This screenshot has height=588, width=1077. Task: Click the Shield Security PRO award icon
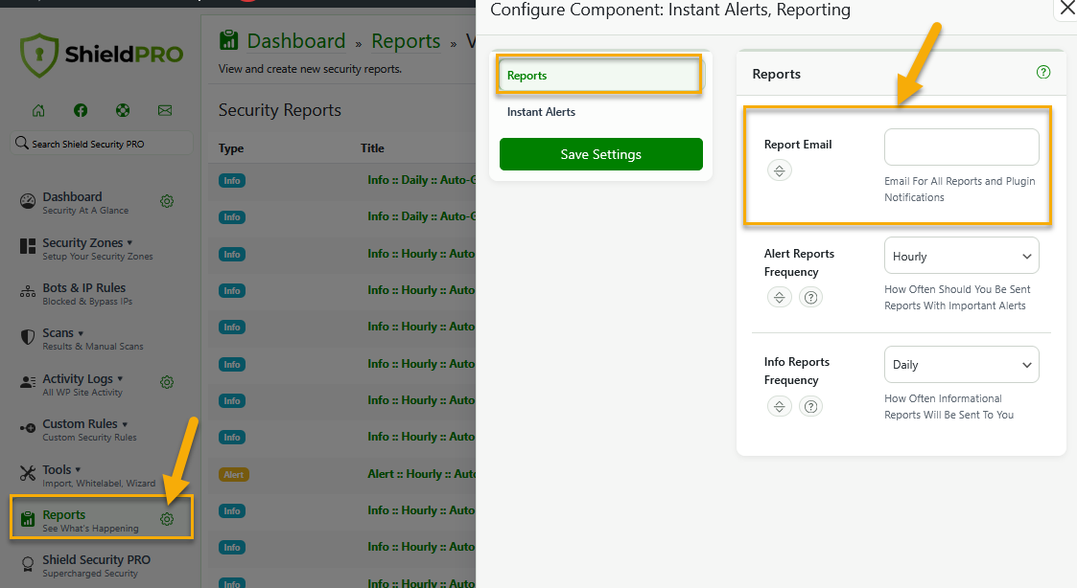click(x=28, y=564)
